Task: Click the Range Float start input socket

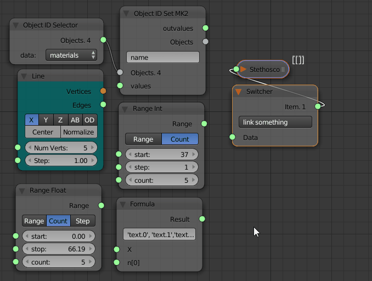Action: click(16, 236)
